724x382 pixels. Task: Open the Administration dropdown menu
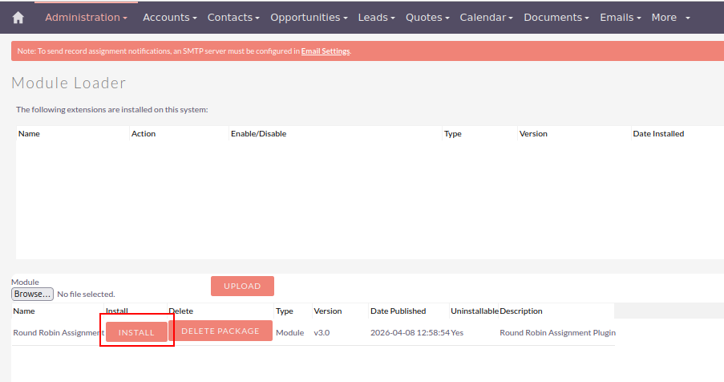[86, 18]
